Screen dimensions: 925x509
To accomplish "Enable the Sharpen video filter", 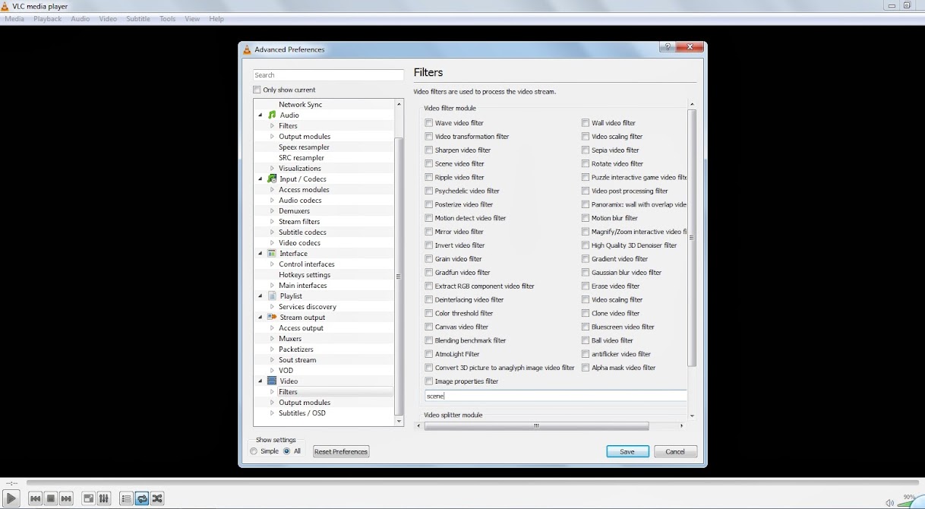I will 429,150.
